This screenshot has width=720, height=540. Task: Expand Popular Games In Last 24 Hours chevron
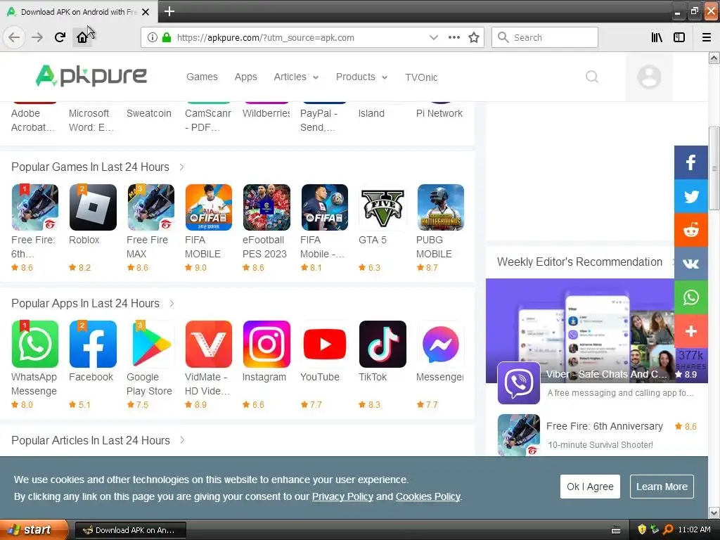coord(182,167)
